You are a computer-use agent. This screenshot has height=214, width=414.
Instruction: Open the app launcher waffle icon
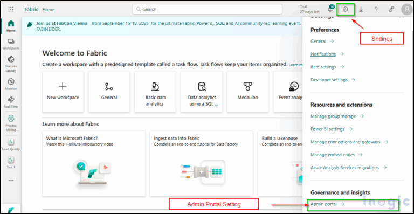[11, 9]
